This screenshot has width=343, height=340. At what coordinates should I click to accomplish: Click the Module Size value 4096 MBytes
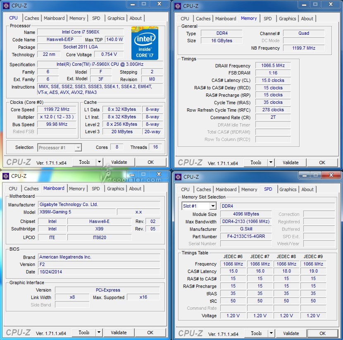pos(246,214)
